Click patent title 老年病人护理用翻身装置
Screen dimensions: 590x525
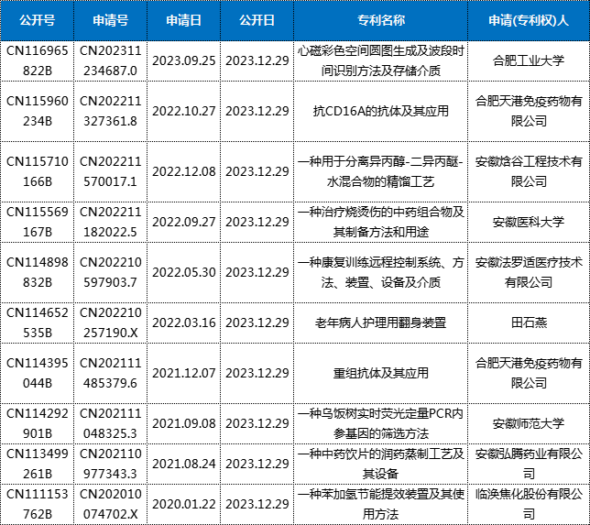pos(381,323)
